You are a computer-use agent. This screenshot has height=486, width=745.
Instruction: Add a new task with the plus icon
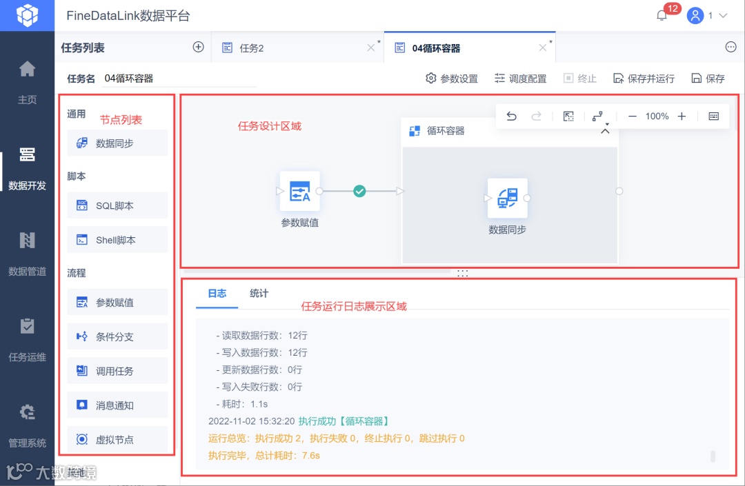tap(198, 47)
